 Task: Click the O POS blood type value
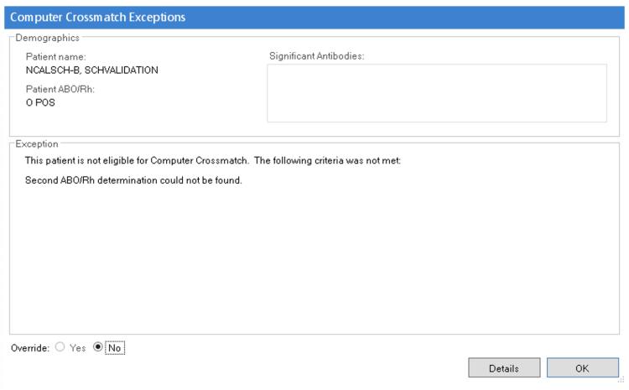(x=42, y=101)
